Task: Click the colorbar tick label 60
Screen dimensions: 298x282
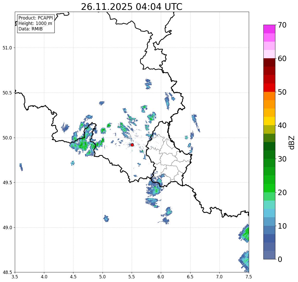Action: click(x=282, y=59)
